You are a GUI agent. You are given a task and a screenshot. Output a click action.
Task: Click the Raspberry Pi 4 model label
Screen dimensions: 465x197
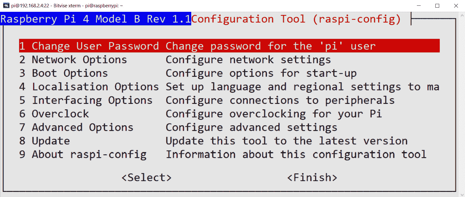(95, 19)
